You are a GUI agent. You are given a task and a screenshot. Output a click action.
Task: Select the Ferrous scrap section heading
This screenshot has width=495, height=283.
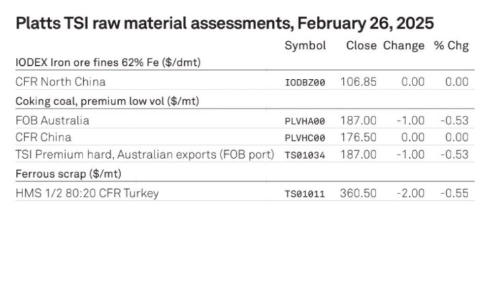(69, 174)
